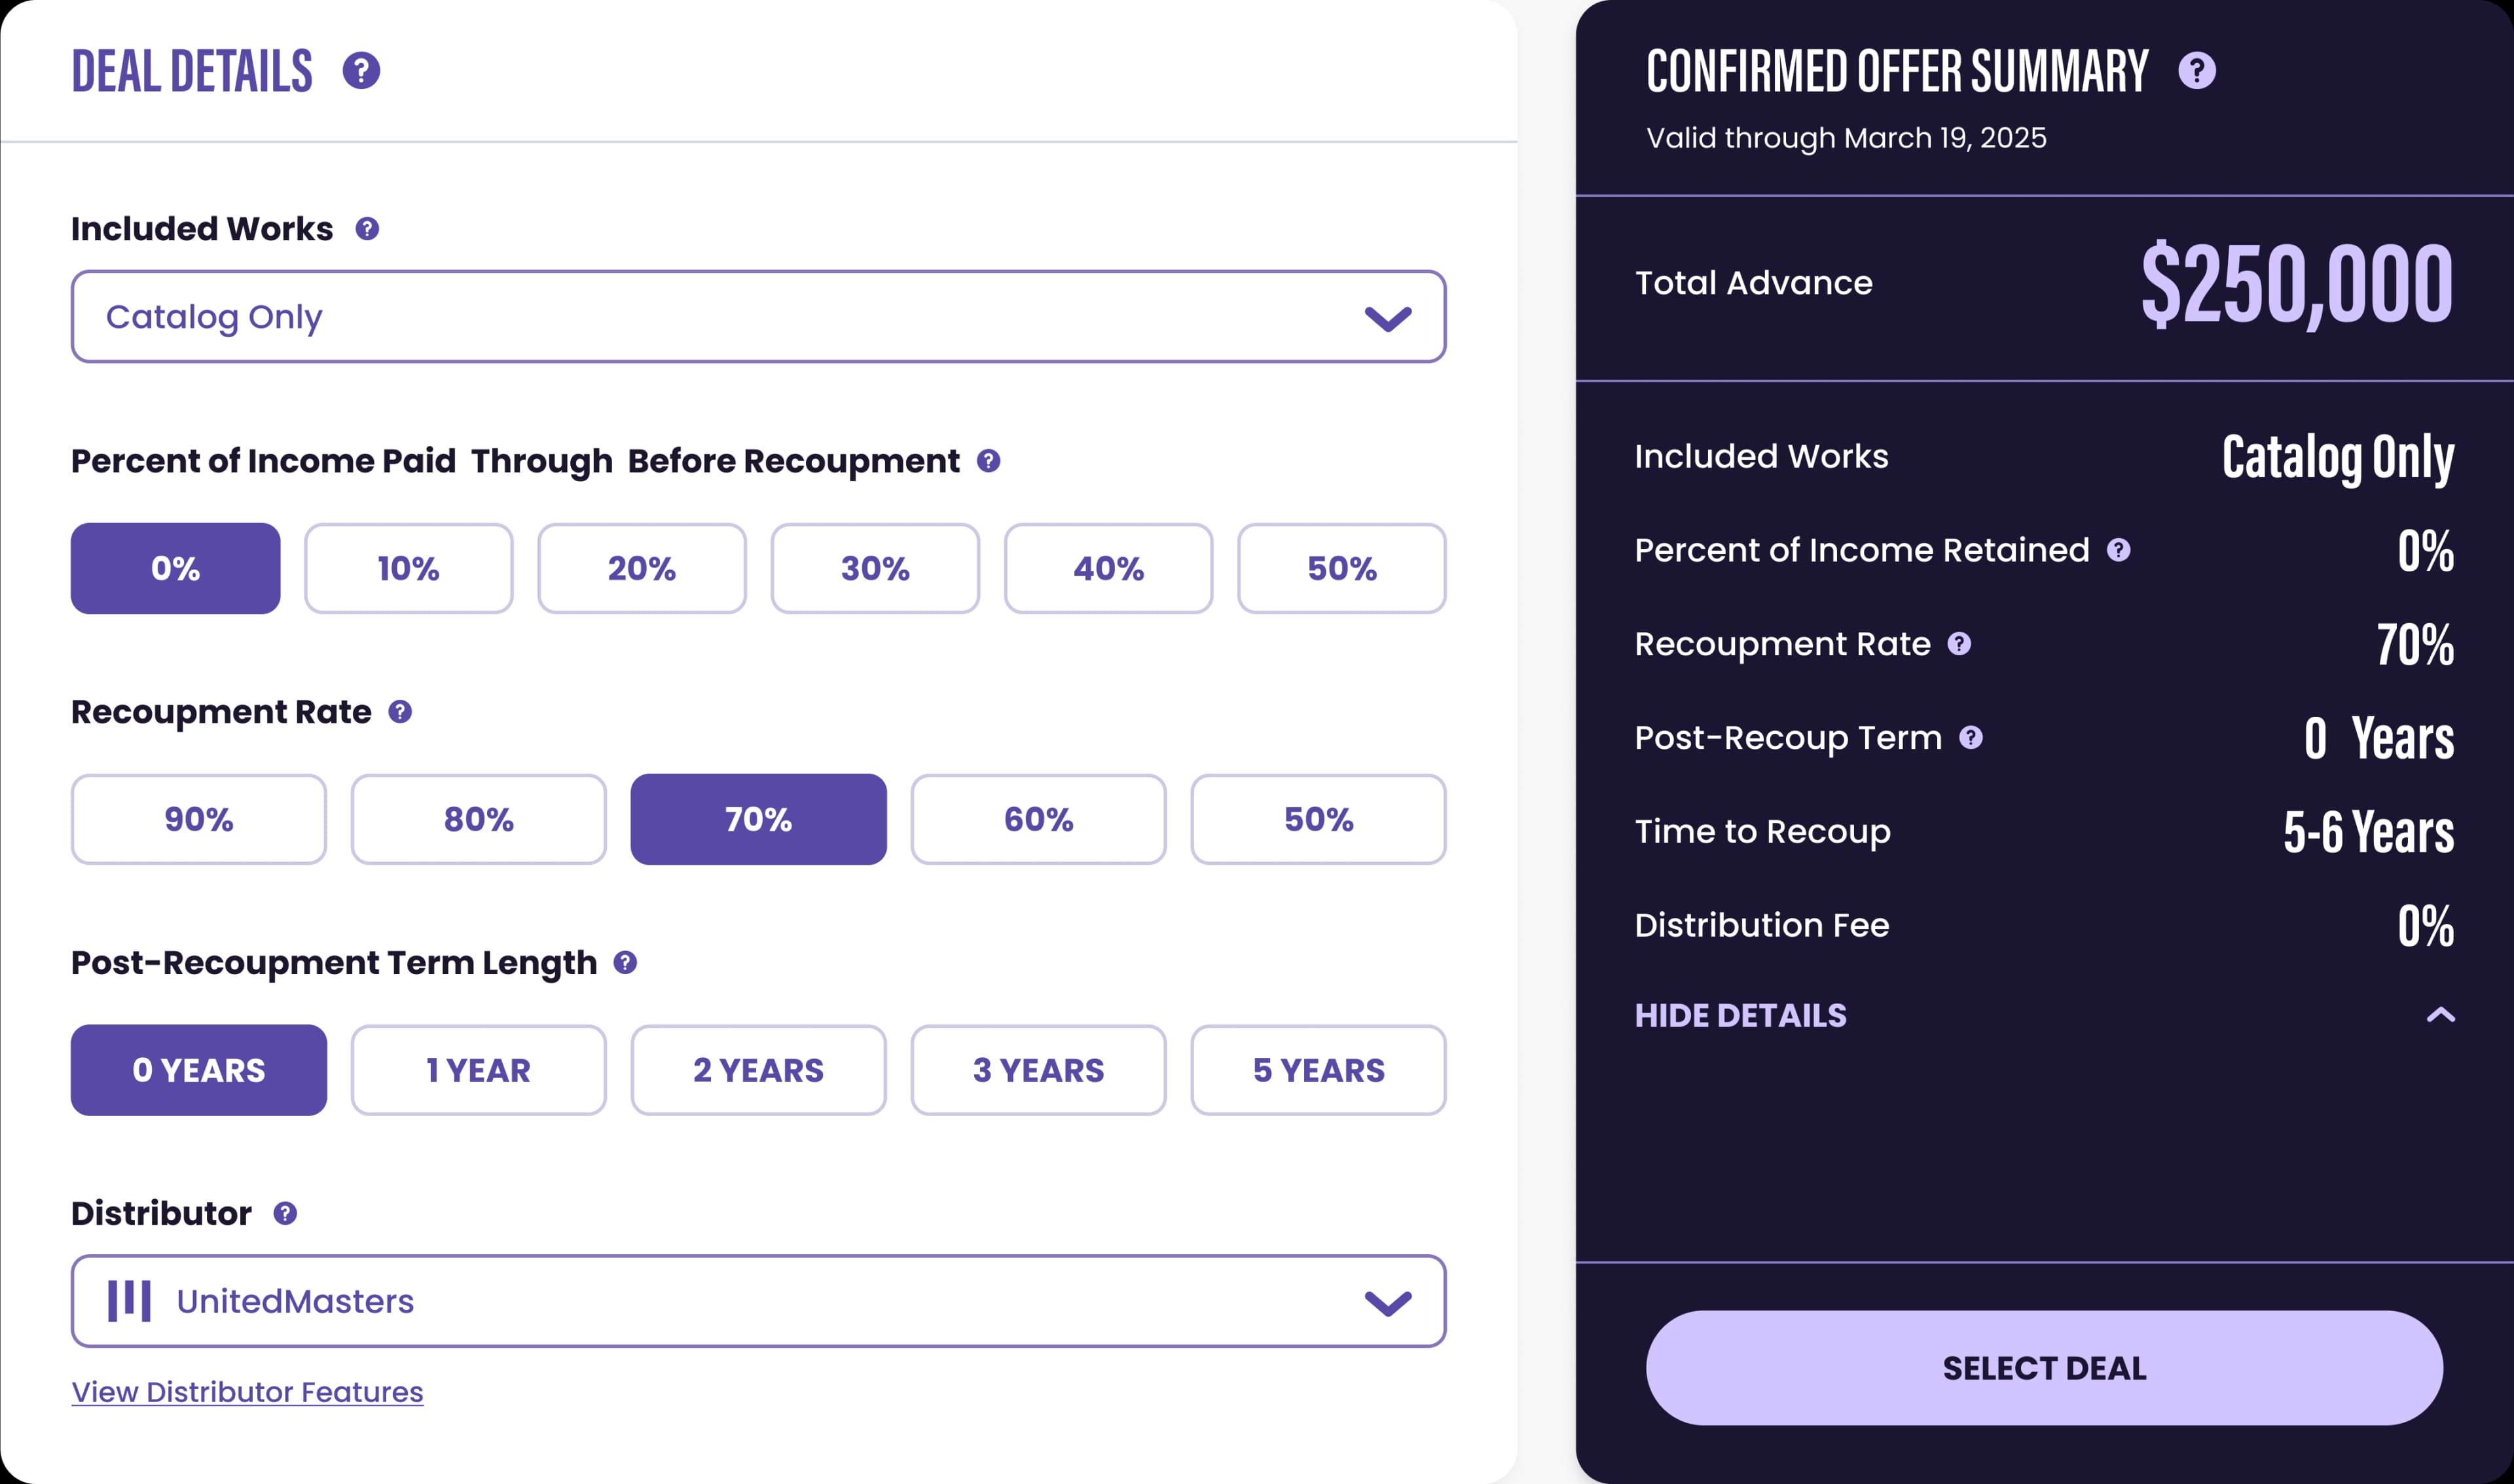Open View Distributor Features link

pos(248,1392)
